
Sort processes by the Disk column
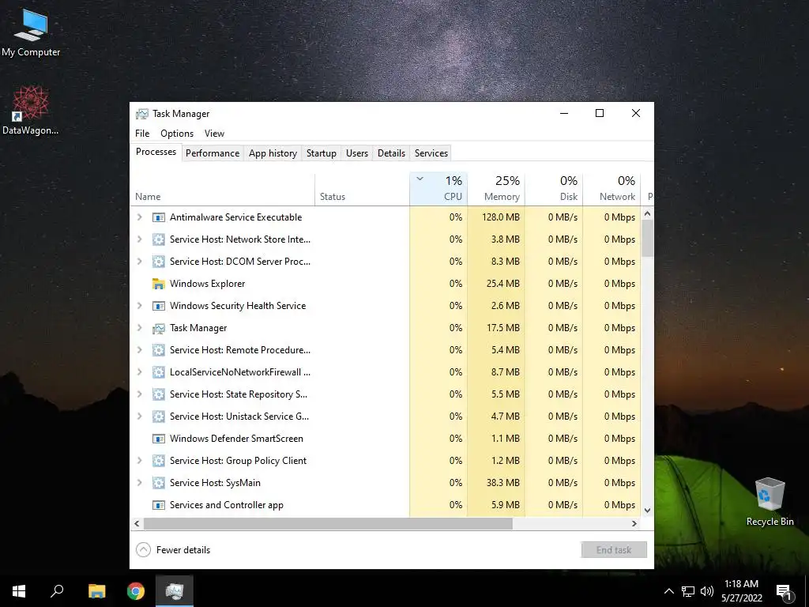pyautogui.click(x=554, y=189)
